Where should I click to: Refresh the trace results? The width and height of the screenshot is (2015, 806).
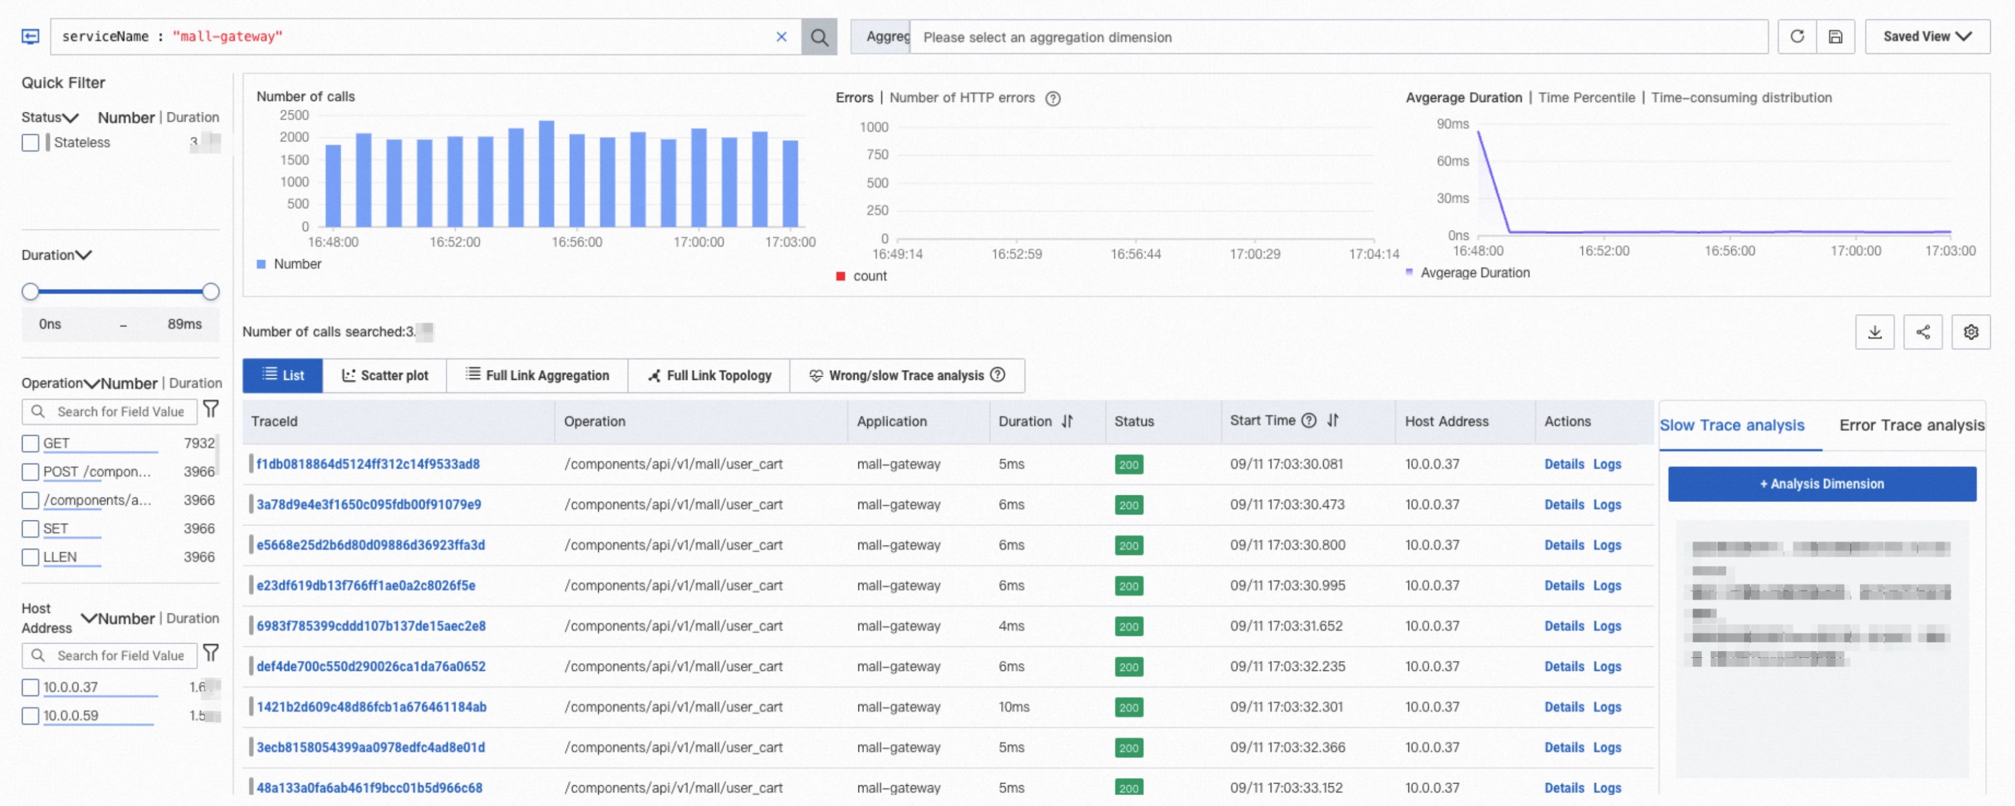coord(1797,37)
